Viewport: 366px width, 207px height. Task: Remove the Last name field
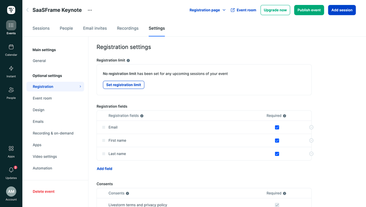click(311, 154)
